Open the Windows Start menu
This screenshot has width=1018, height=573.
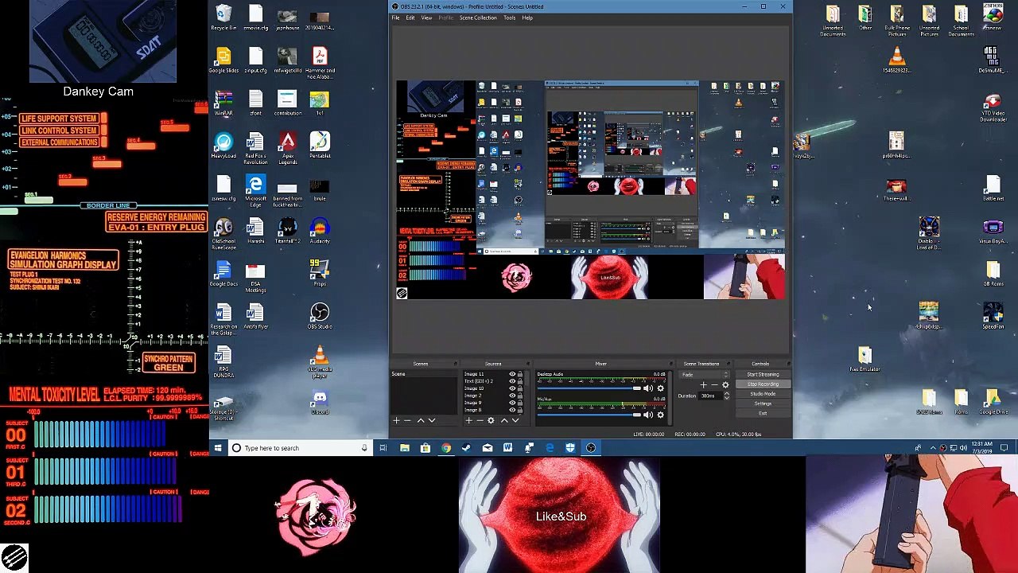pyautogui.click(x=218, y=448)
